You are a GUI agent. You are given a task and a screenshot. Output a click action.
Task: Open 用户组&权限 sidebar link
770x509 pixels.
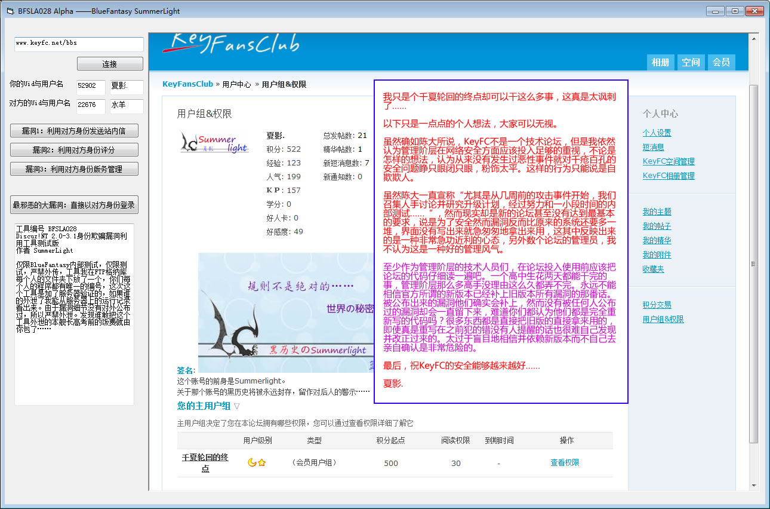pyautogui.click(x=663, y=319)
